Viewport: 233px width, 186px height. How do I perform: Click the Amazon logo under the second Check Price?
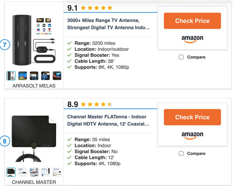click(x=192, y=135)
